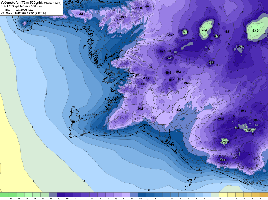Click the -23.6 temperature value

pyautogui.click(x=255, y=30)
